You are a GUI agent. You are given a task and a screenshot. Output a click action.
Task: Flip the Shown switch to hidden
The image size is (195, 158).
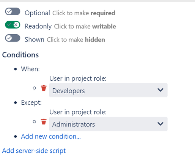(x=13, y=38)
